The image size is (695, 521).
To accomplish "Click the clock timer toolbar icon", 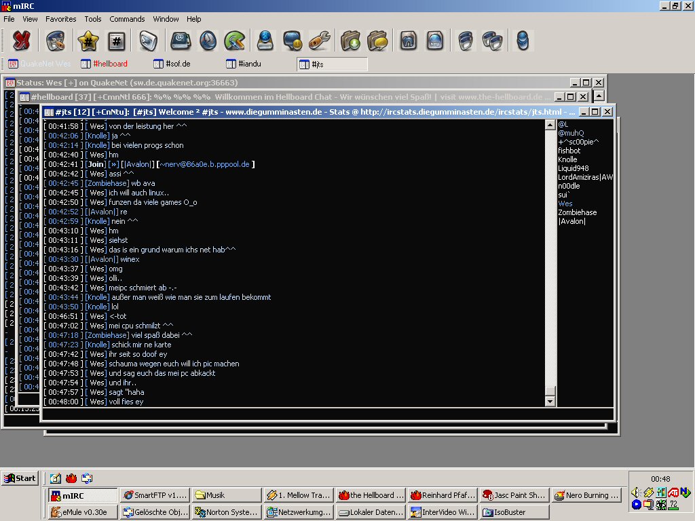I will click(x=208, y=41).
